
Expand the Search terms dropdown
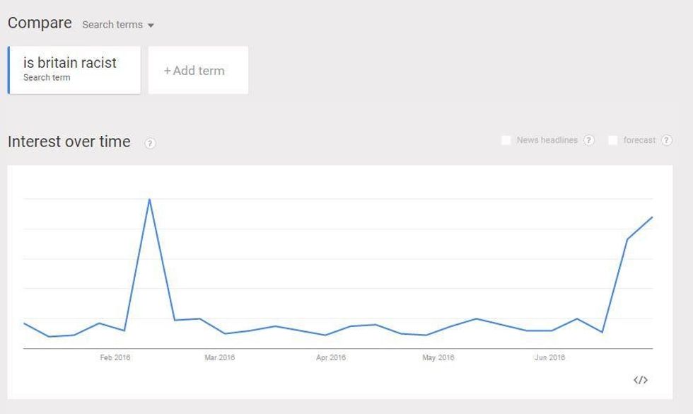pyautogui.click(x=118, y=25)
